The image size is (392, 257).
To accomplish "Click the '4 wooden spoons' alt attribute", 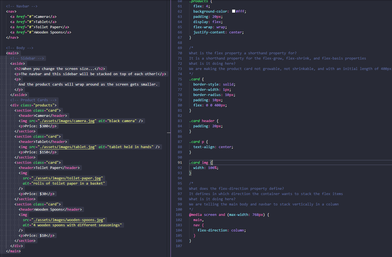I will click(x=72, y=225).
